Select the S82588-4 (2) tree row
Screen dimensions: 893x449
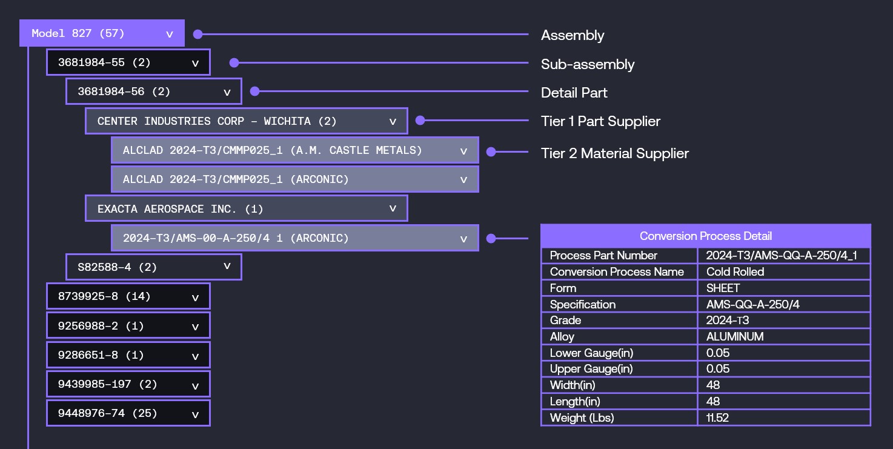click(x=154, y=267)
